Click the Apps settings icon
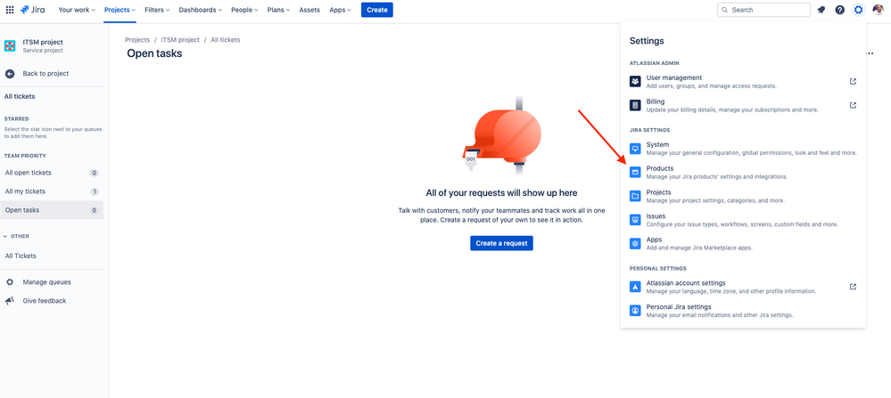The width and height of the screenshot is (891, 398). tap(635, 244)
